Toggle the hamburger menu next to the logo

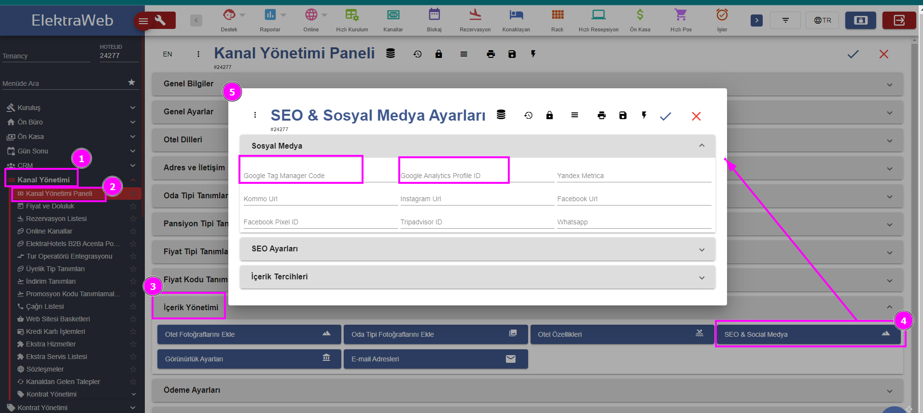point(143,21)
